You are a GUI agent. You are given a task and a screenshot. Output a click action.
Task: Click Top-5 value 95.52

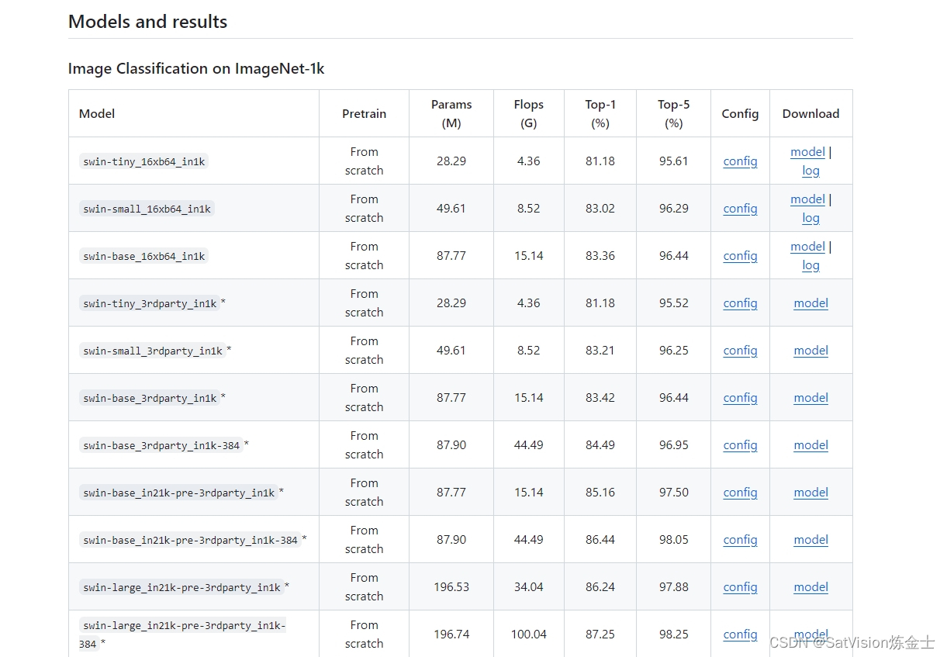pyautogui.click(x=673, y=303)
